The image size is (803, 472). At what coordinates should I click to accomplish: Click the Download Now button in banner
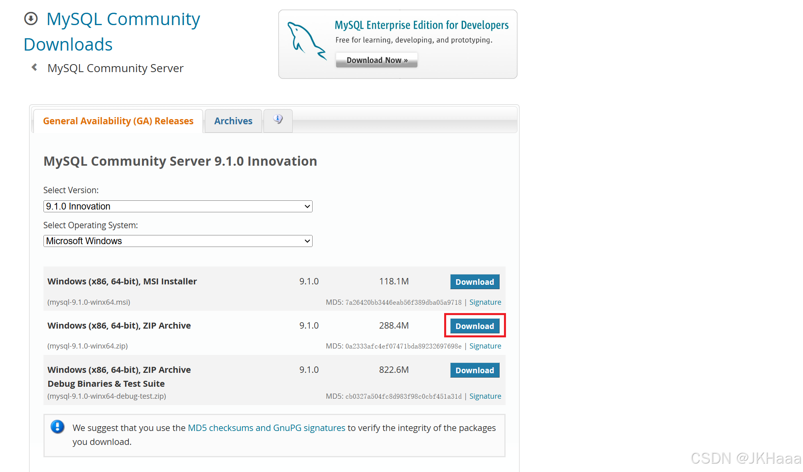coord(377,60)
